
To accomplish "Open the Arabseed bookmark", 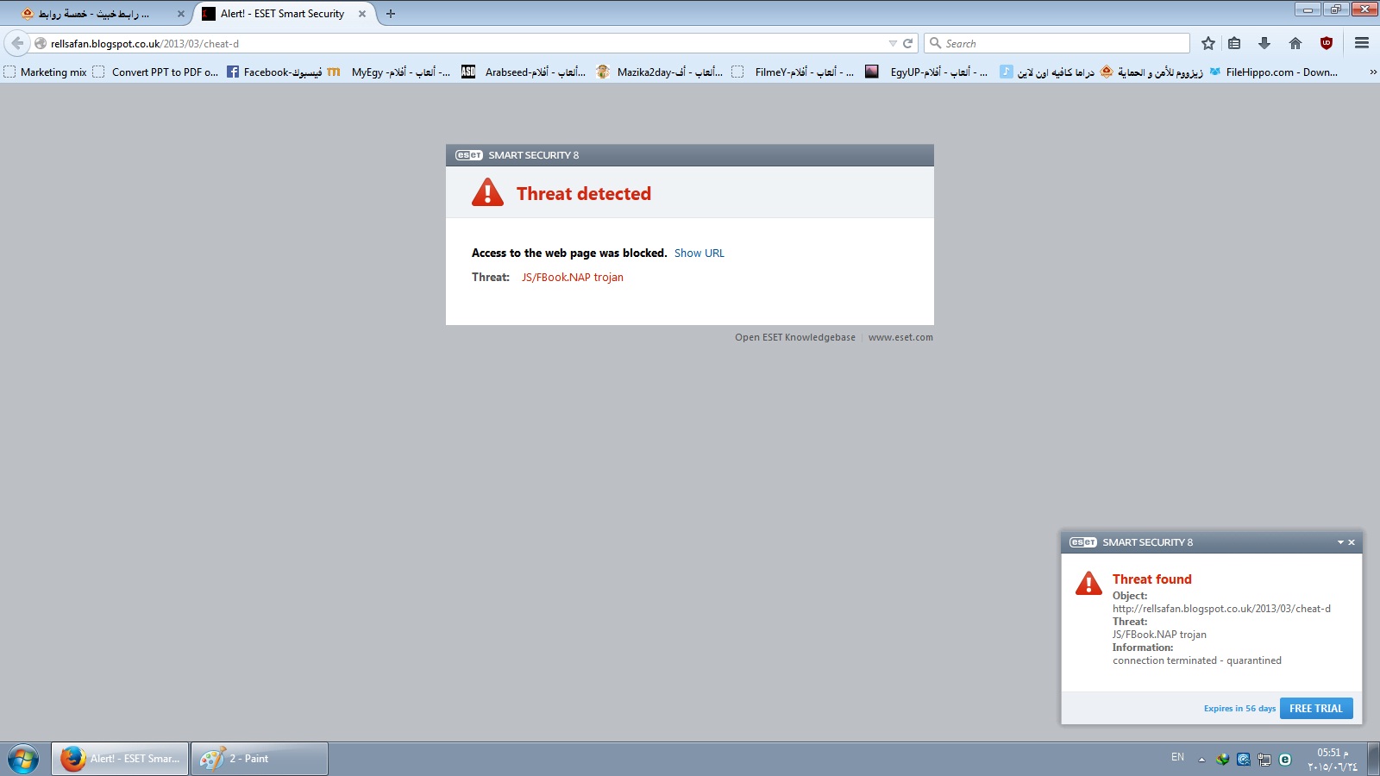I will point(524,72).
